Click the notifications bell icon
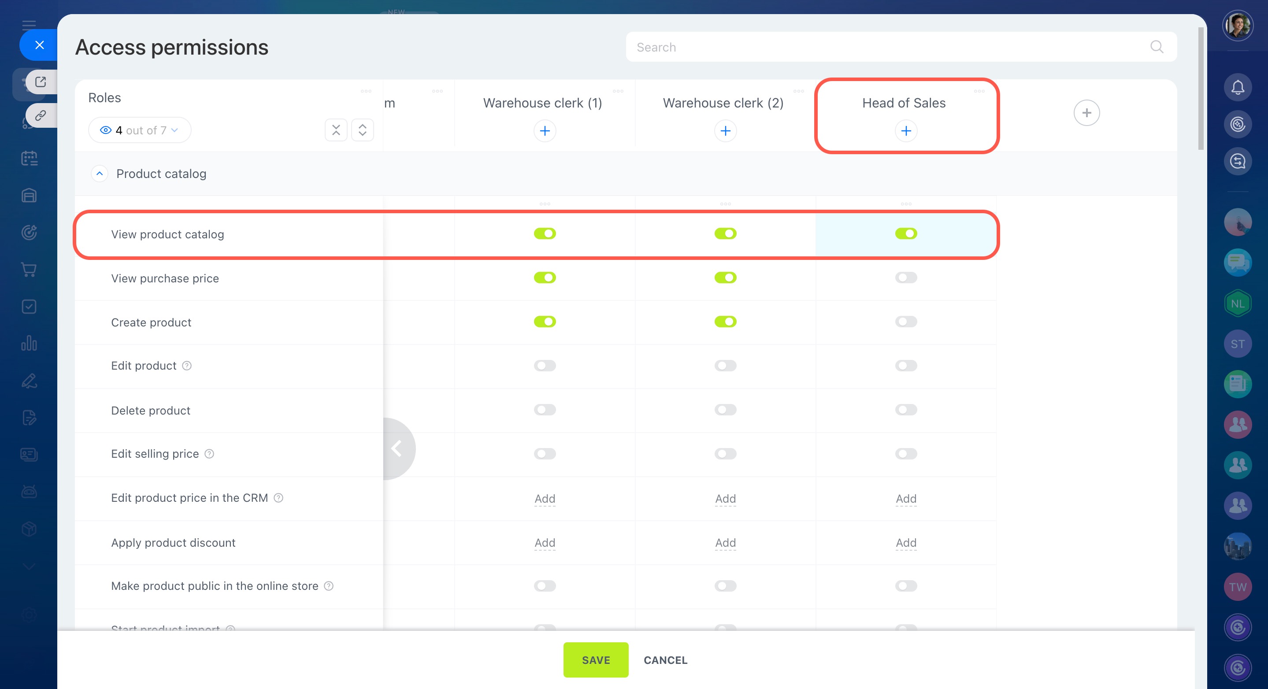 [x=1237, y=88]
